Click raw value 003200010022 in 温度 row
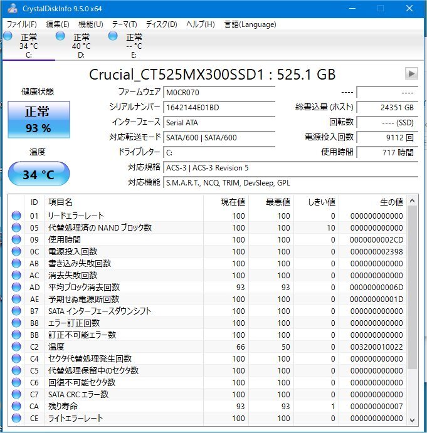Viewport: 427px width, 433px height. click(x=376, y=347)
